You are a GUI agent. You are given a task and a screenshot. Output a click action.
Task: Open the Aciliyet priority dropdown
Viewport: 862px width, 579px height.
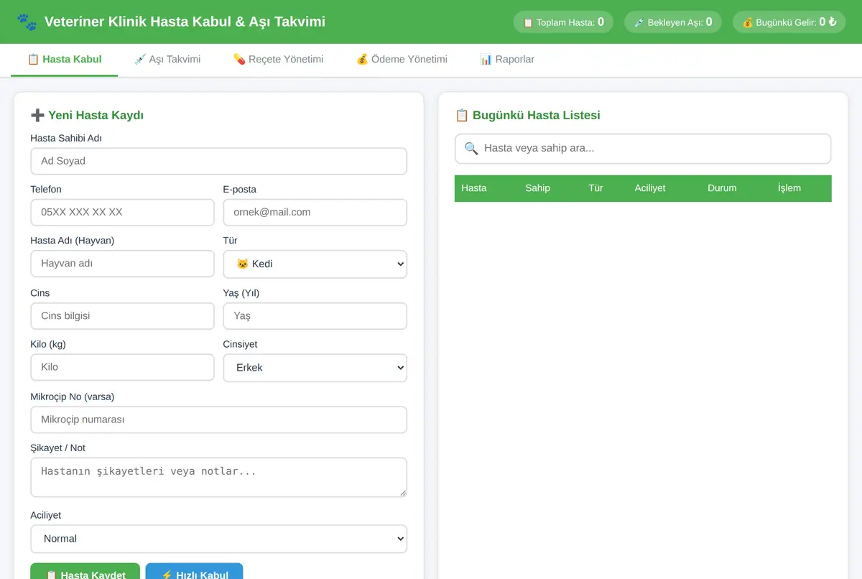pos(219,539)
